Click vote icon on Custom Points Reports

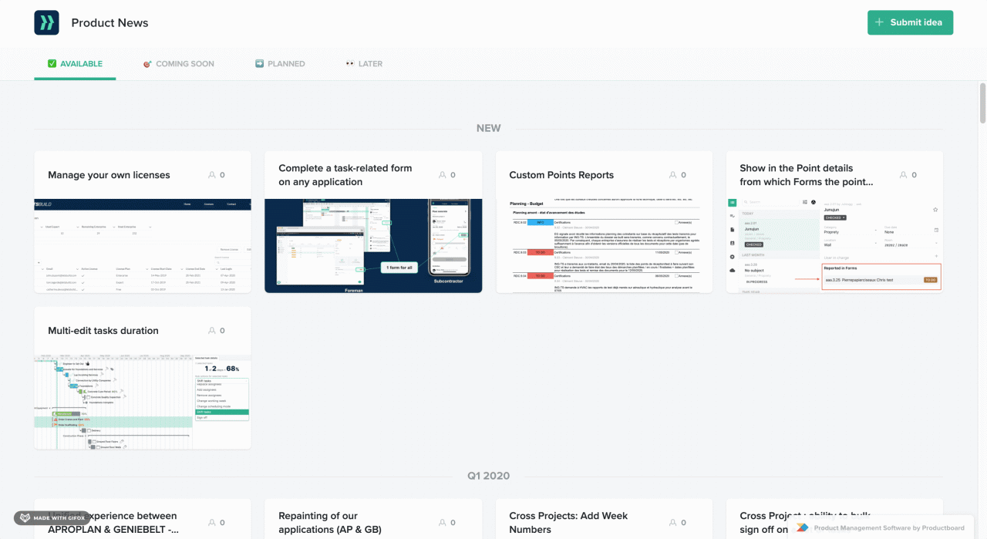point(673,175)
